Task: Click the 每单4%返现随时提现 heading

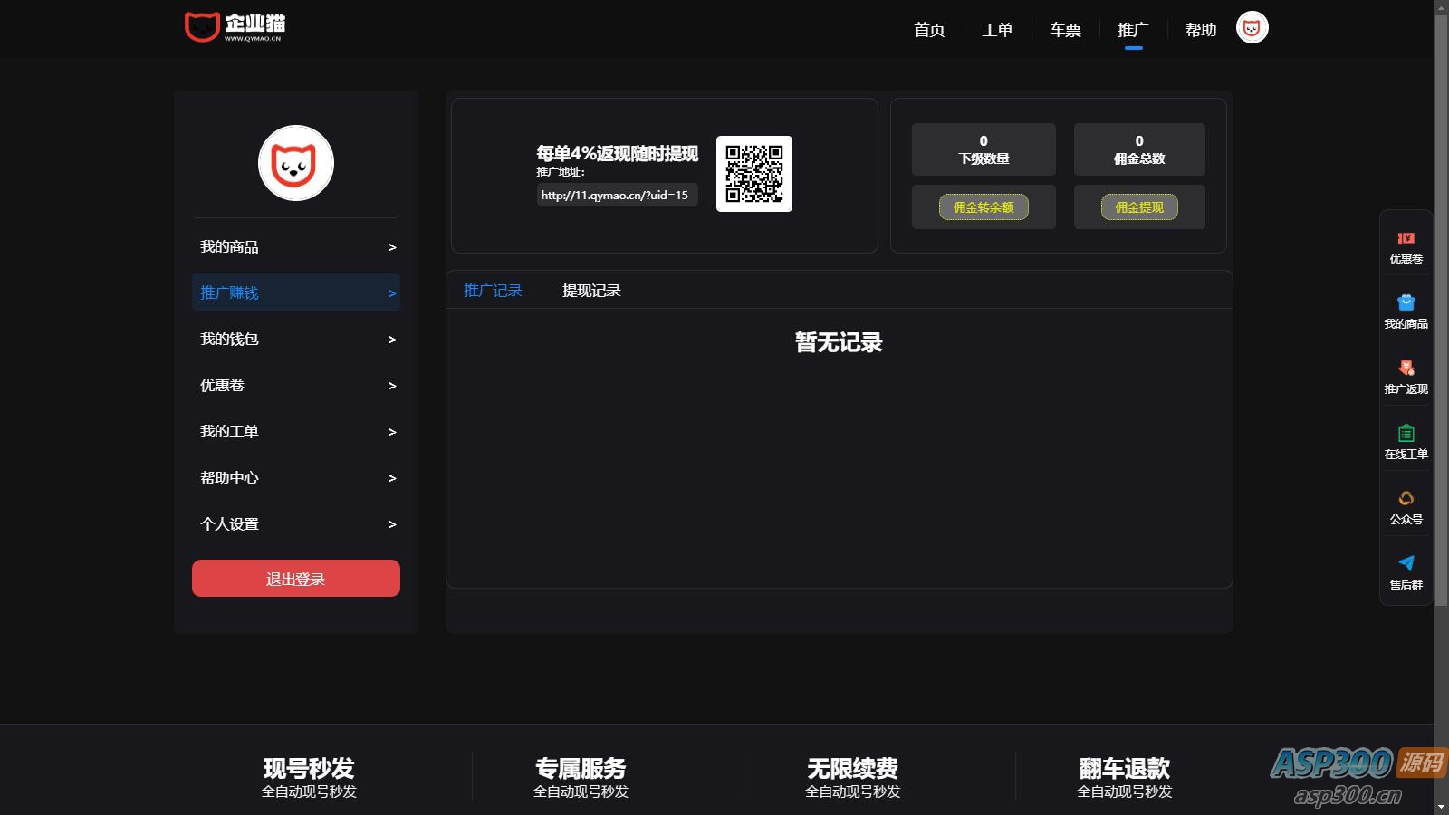Action: pos(617,153)
